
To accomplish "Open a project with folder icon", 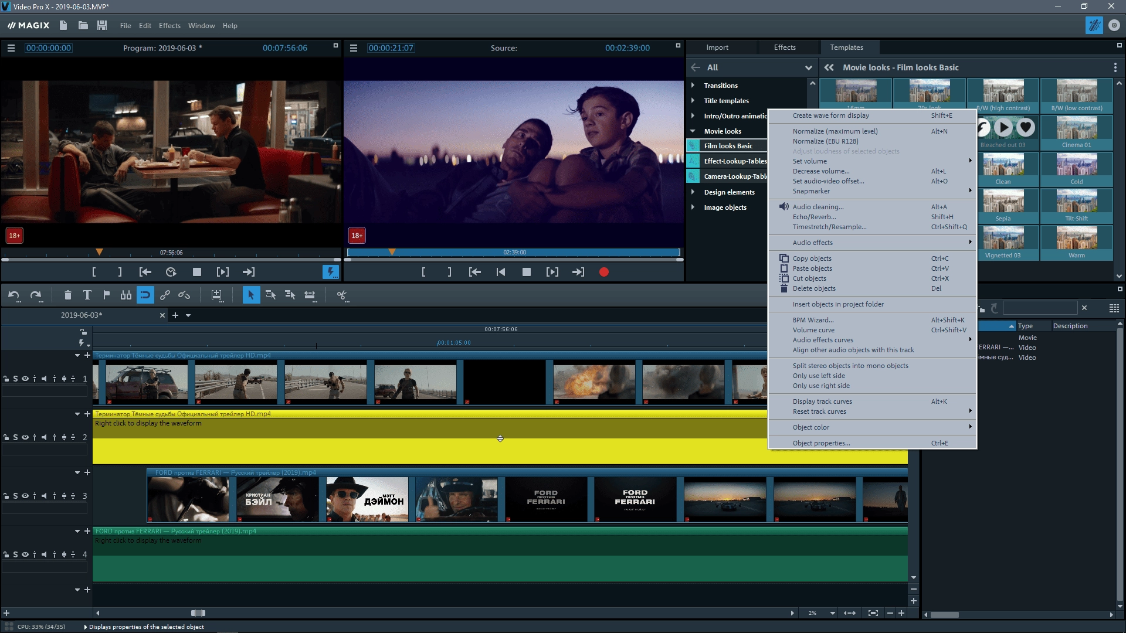I will click(x=83, y=25).
